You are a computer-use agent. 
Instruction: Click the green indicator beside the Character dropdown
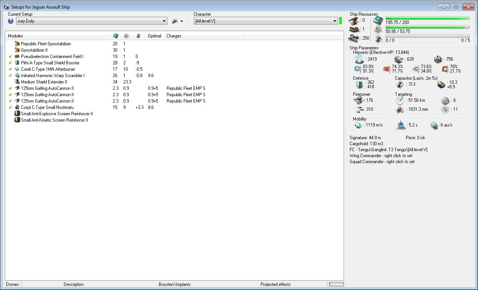pyautogui.click(x=341, y=21)
